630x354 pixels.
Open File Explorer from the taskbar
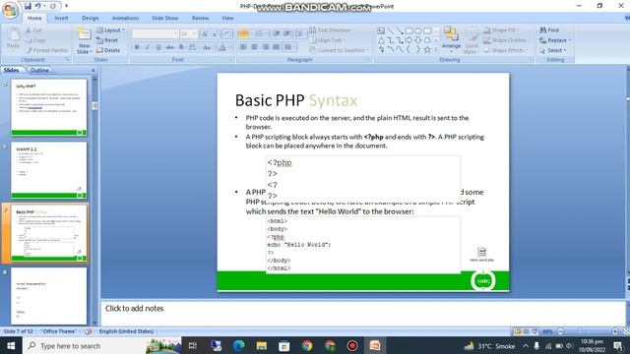(x=262, y=345)
